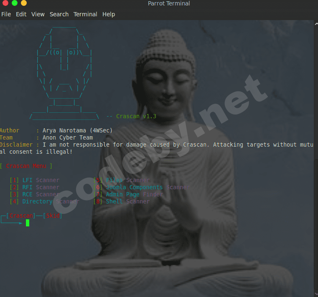
Task: Click '[6] Joomla Components Scanner' entry
Action: (141, 187)
